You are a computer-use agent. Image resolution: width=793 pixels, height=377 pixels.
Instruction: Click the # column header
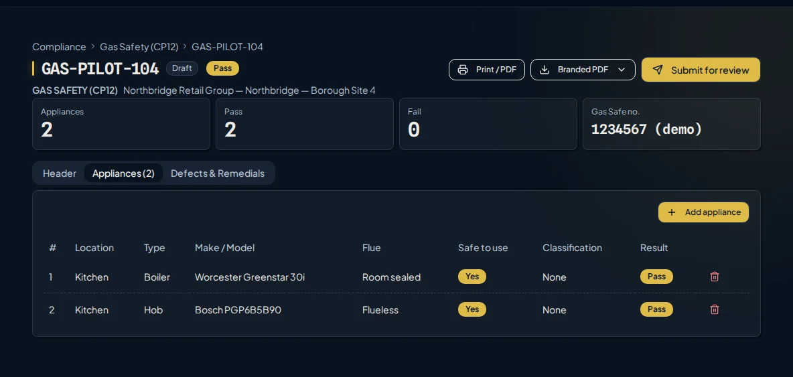tap(53, 248)
